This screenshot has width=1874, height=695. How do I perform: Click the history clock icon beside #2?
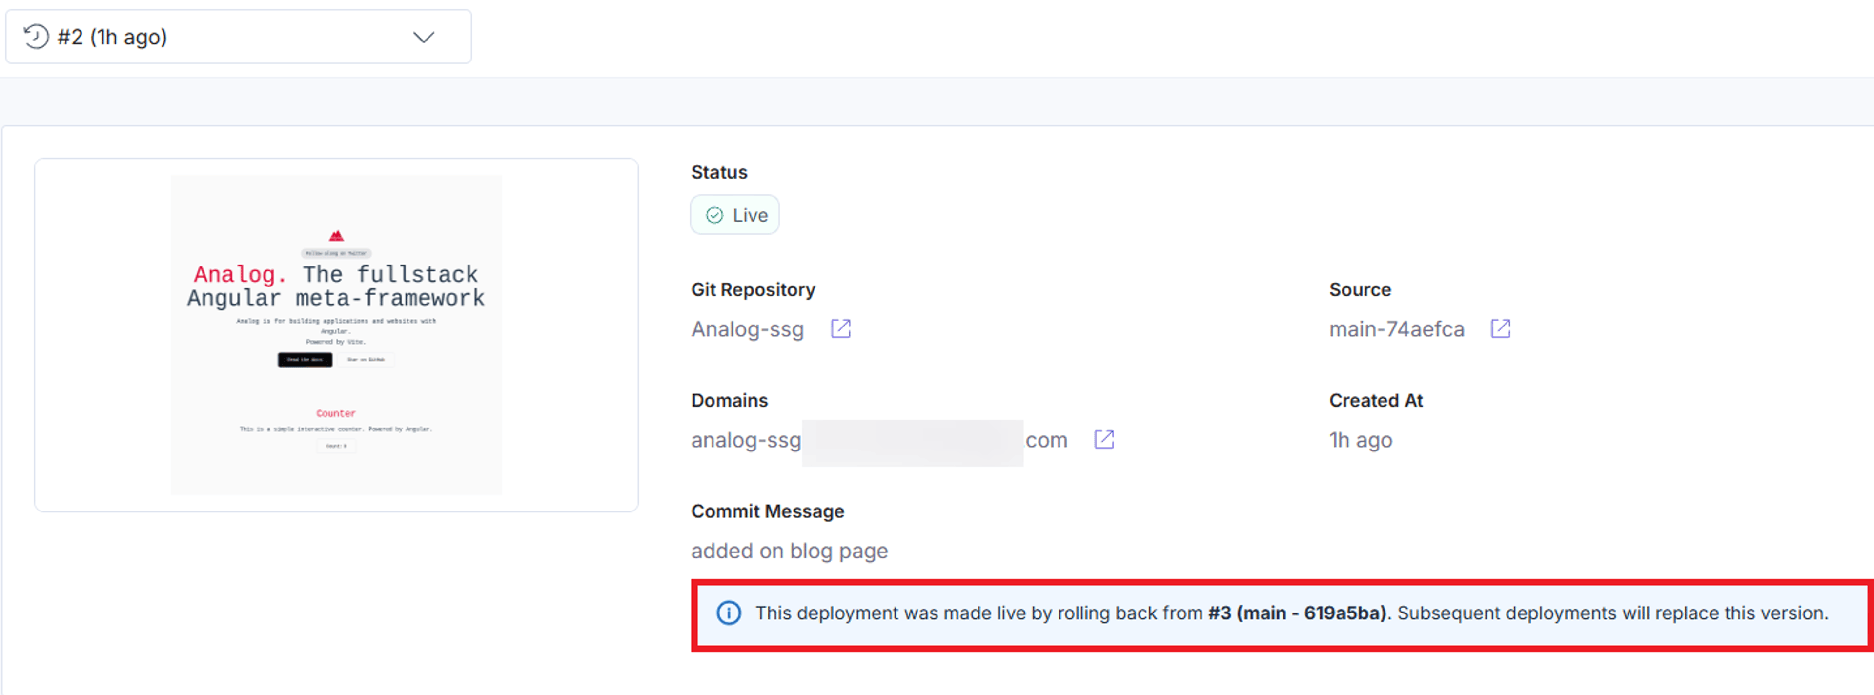(36, 37)
